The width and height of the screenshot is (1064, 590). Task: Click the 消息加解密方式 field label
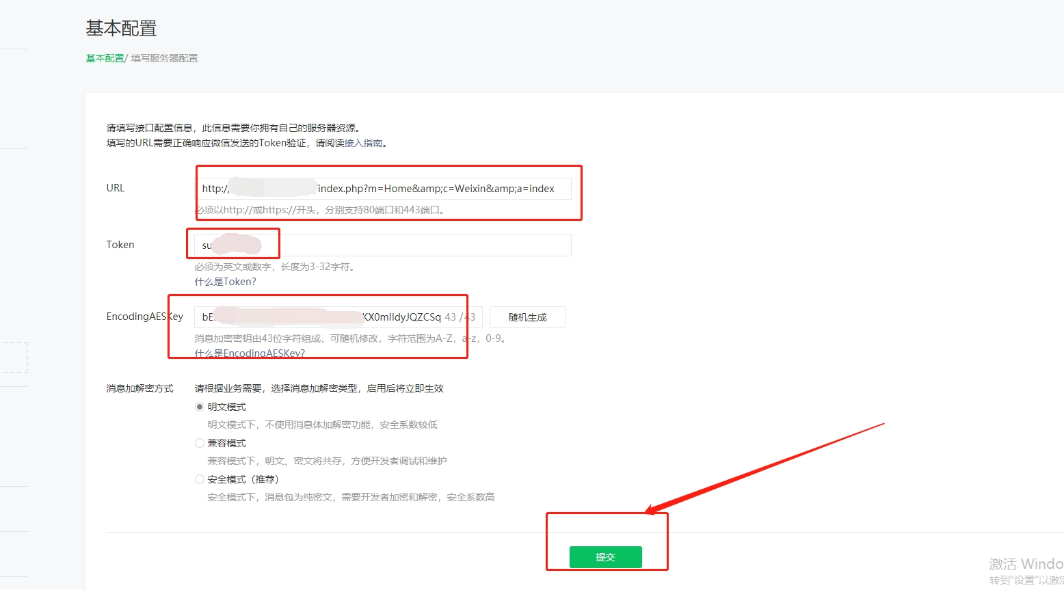point(141,388)
